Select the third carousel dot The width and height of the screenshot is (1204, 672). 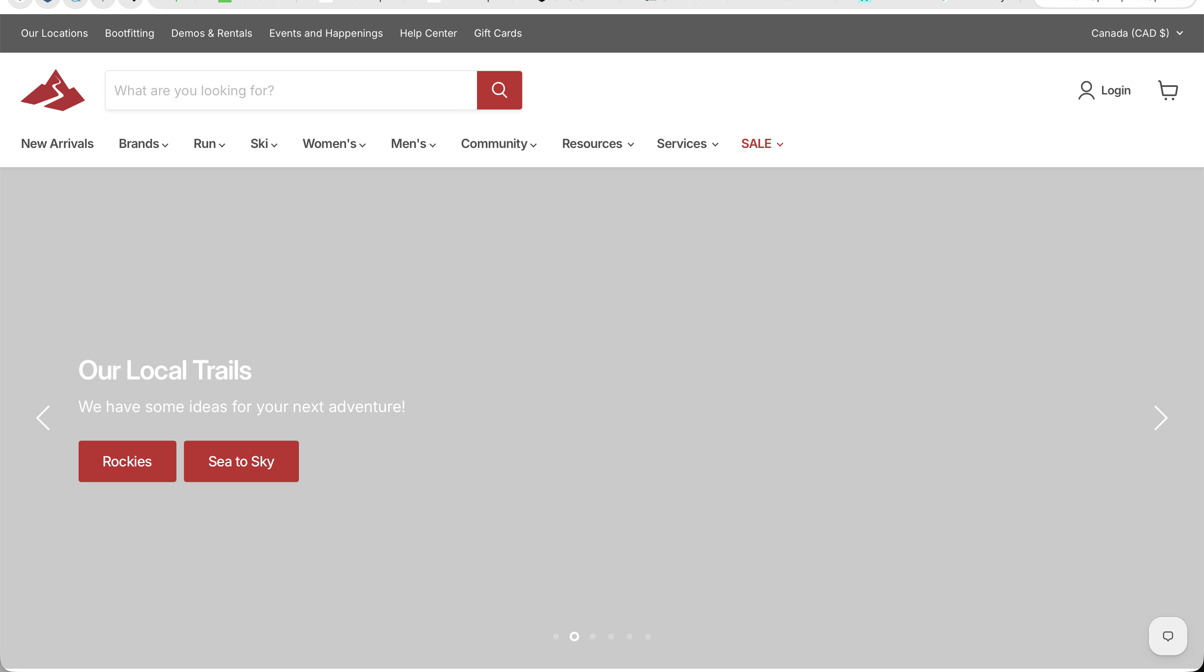tap(593, 636)
